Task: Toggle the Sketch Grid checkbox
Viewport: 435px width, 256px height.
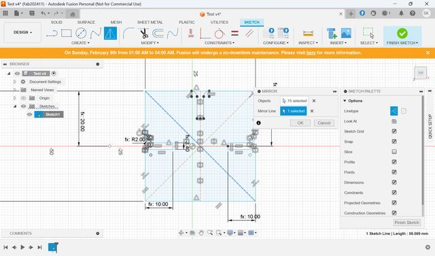Action: [394, 131]
